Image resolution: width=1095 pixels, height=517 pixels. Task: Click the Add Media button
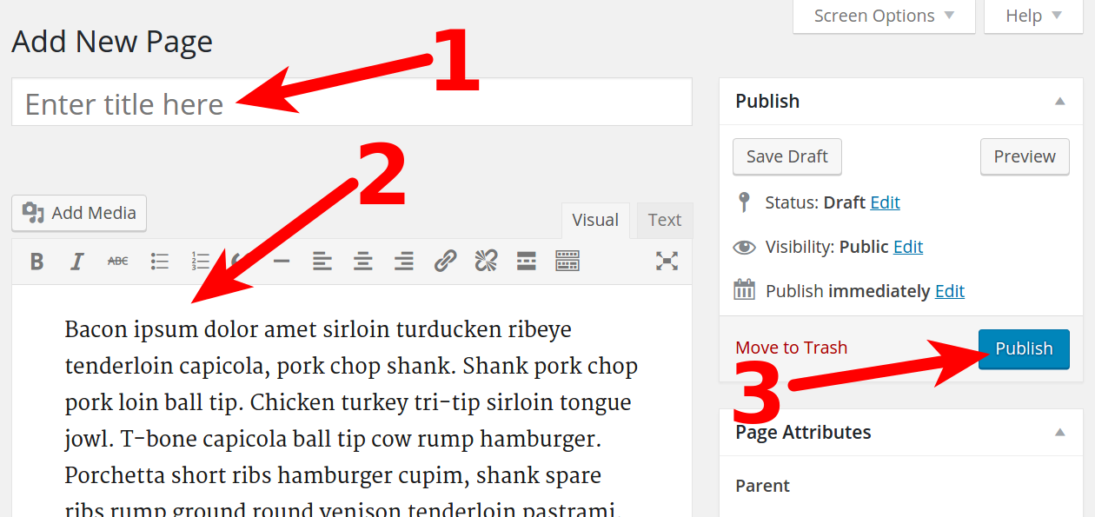click(x=79, y=213)
